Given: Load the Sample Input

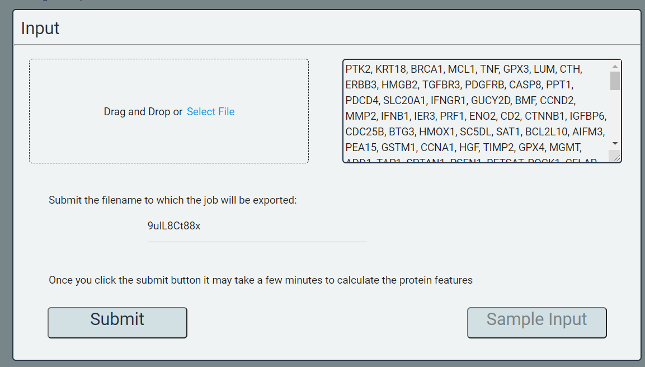Looking at the screenshot, I should click(x=537, y=323).
